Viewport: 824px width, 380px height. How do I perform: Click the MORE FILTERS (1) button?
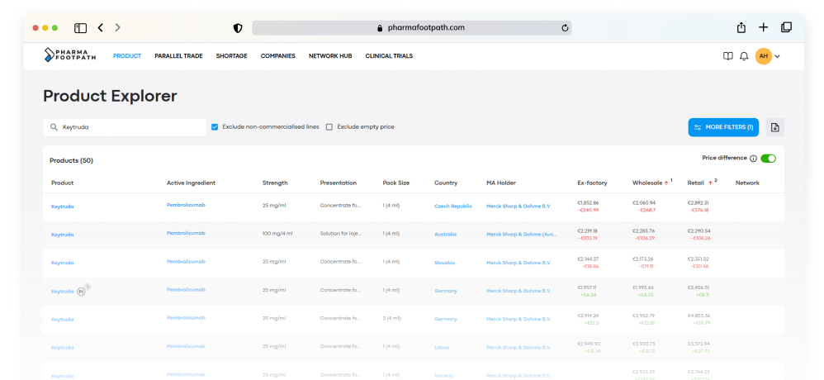point(723,127)
